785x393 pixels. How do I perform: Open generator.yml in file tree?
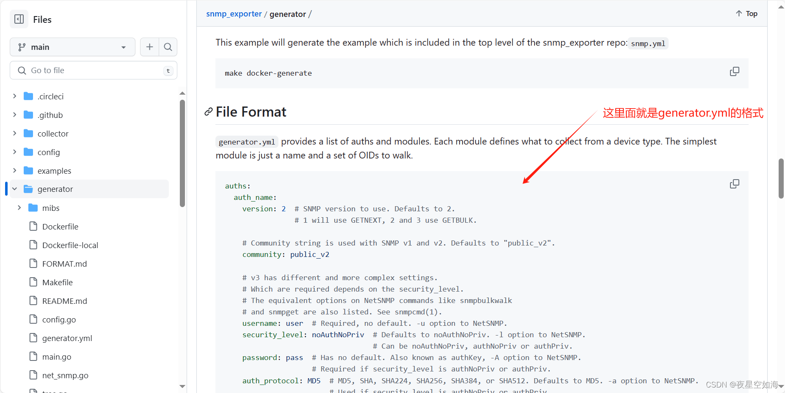[67, 338]
